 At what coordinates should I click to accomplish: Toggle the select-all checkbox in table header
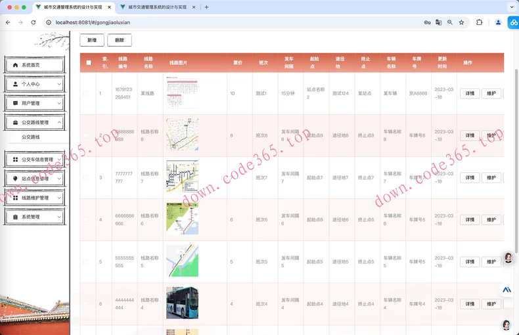coord(89,63)
